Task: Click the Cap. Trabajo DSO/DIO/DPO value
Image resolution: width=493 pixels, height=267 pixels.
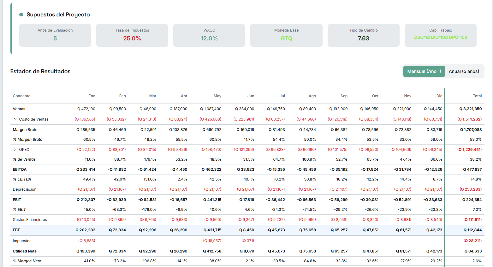Action: (441, 37)
